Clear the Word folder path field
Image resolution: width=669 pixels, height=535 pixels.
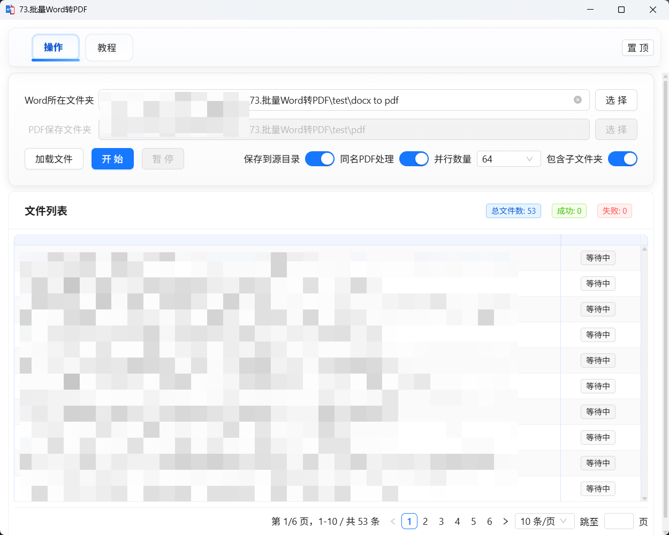click(577, 100)
